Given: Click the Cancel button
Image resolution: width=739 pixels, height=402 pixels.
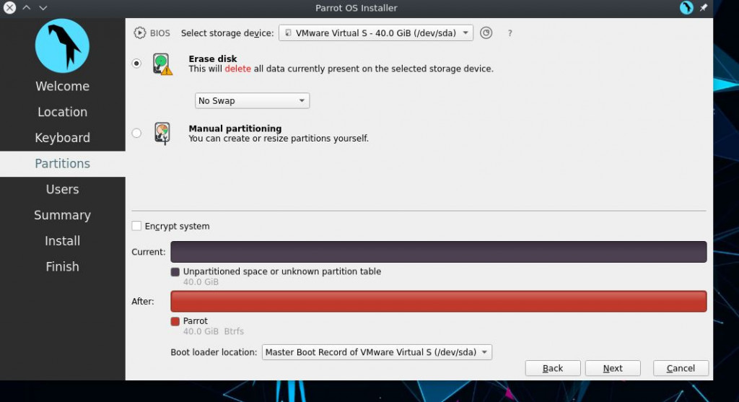Looking at the screenshot, I should (681, 368).
